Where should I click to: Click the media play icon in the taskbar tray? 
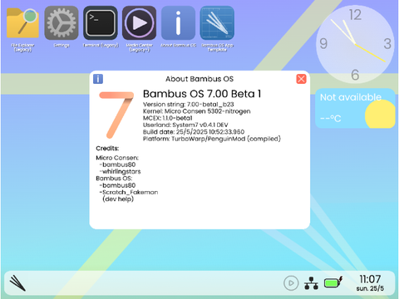[291, 283]
